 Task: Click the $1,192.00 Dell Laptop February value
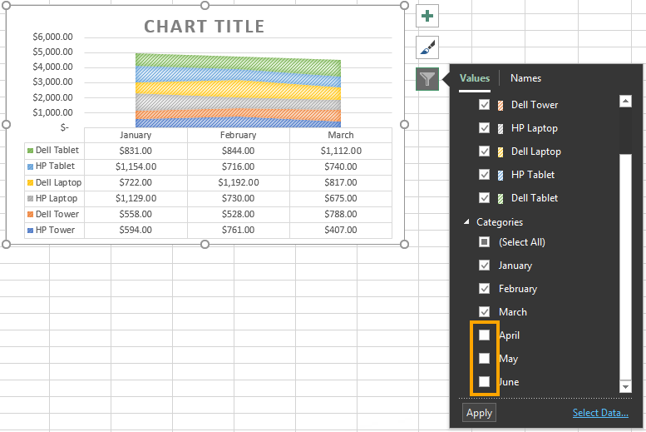(x=239, y=182)
